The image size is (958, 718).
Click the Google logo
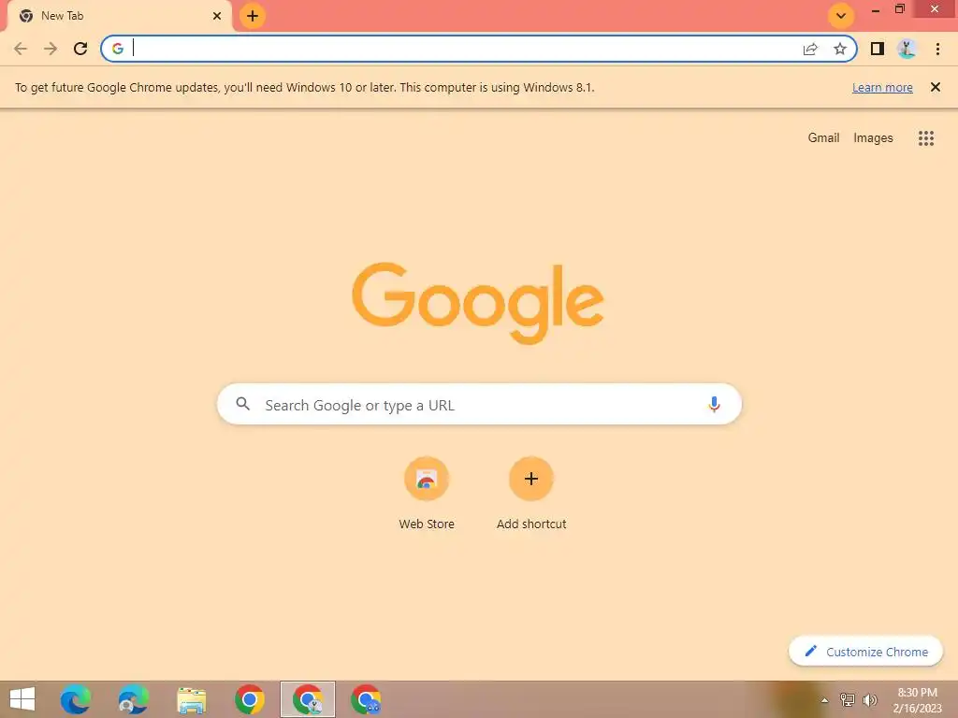point(478,303)
